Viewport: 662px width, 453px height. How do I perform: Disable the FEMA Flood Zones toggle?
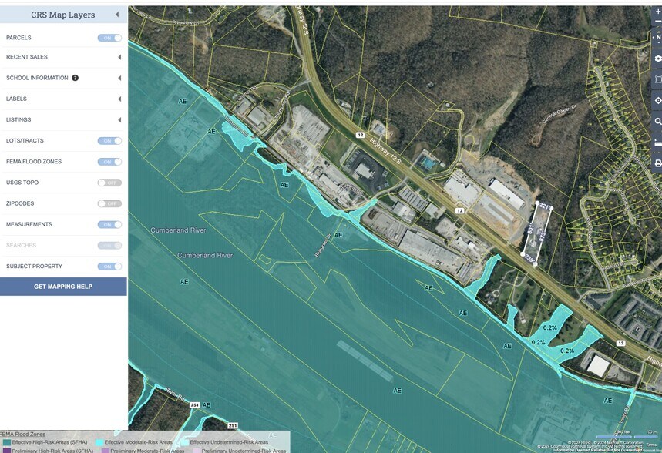point(109,162)
